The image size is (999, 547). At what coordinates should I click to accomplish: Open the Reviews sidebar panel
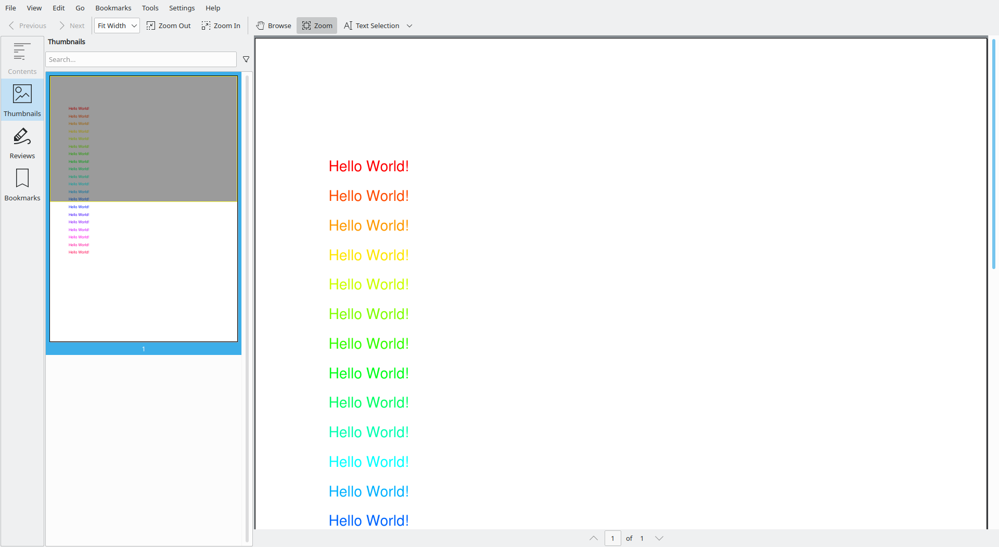22,142
